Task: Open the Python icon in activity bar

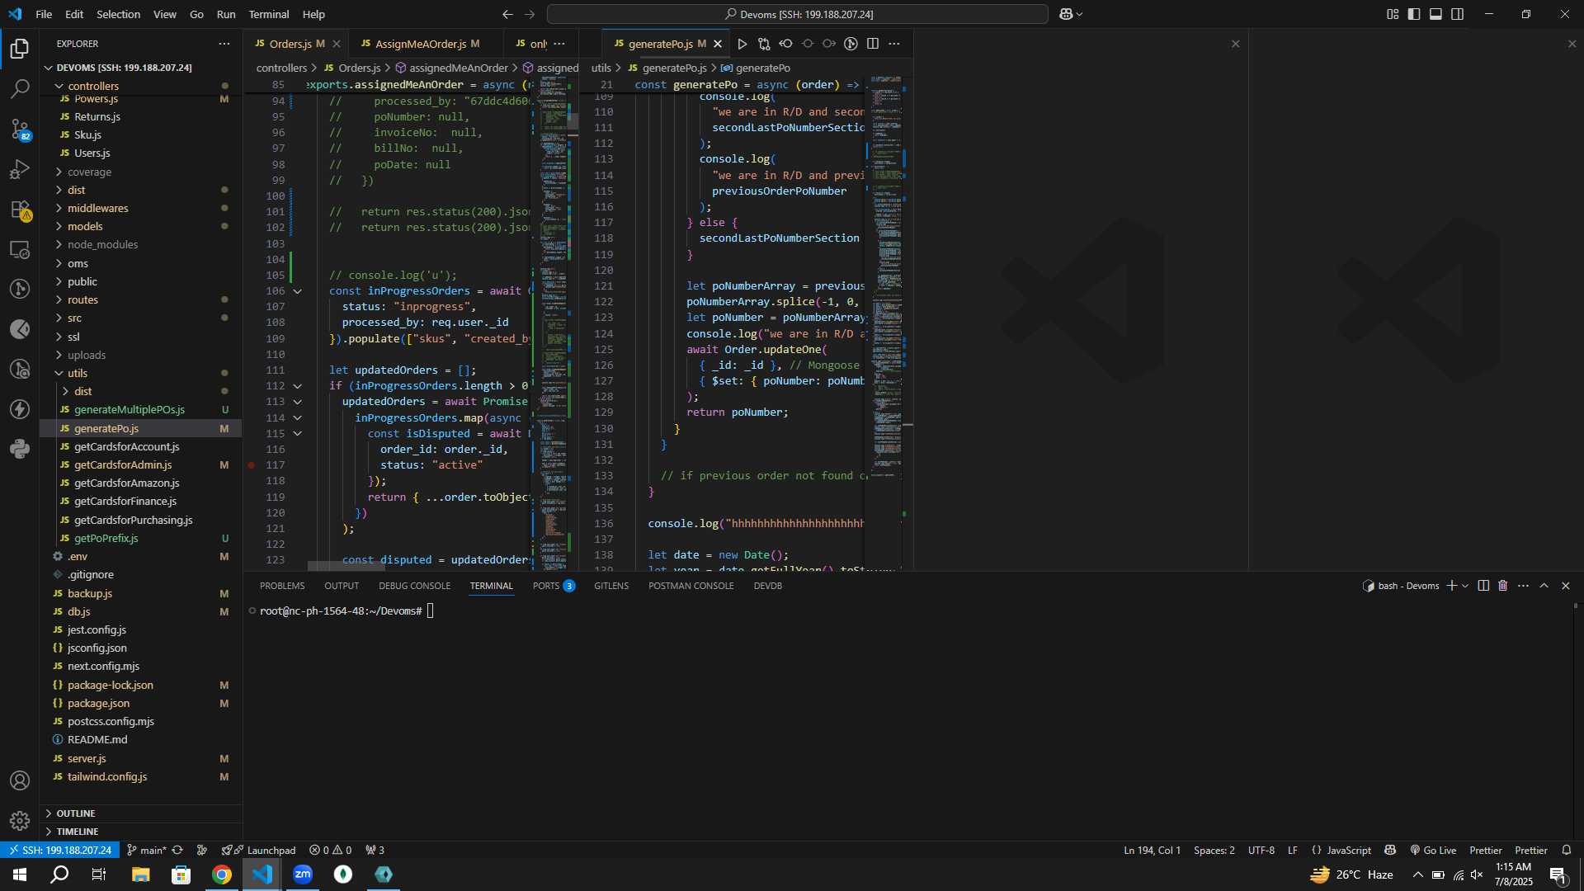Action: point(20,449)
